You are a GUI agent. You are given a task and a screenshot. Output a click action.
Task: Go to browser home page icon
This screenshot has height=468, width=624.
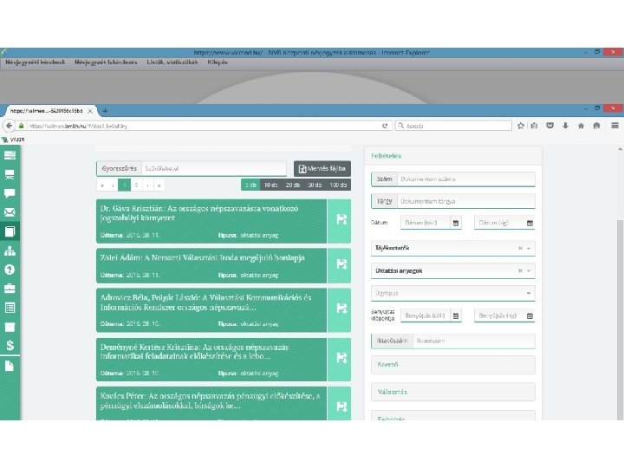(581, 126)
